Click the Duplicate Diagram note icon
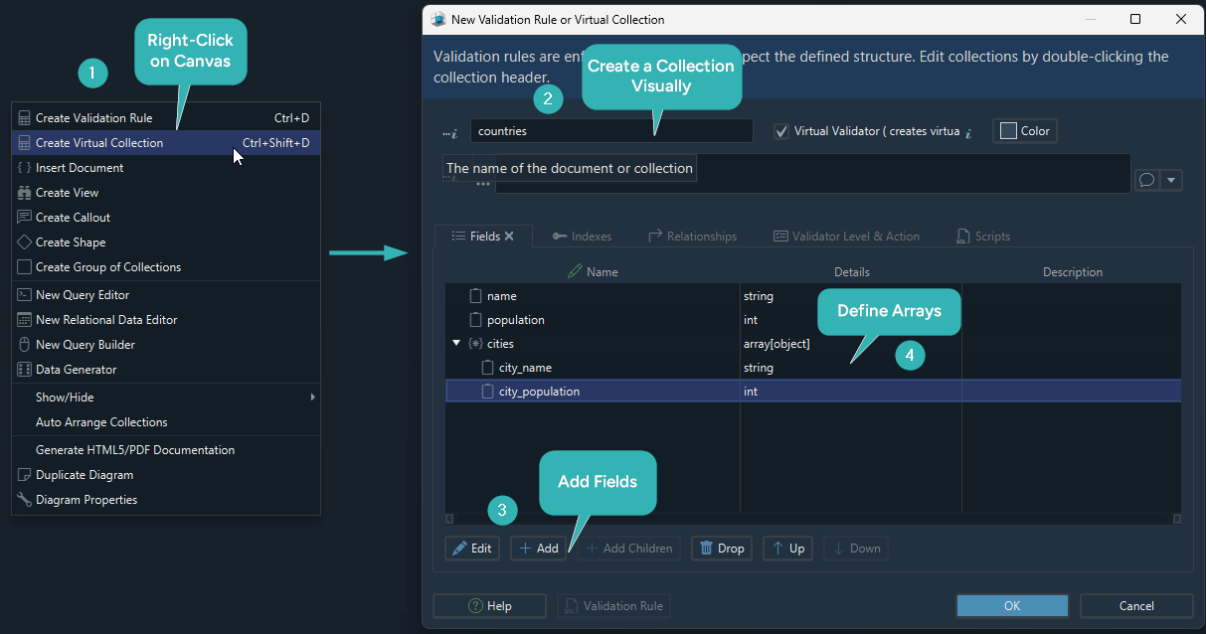Screen dimensions: 1206x634 (24, 475)
